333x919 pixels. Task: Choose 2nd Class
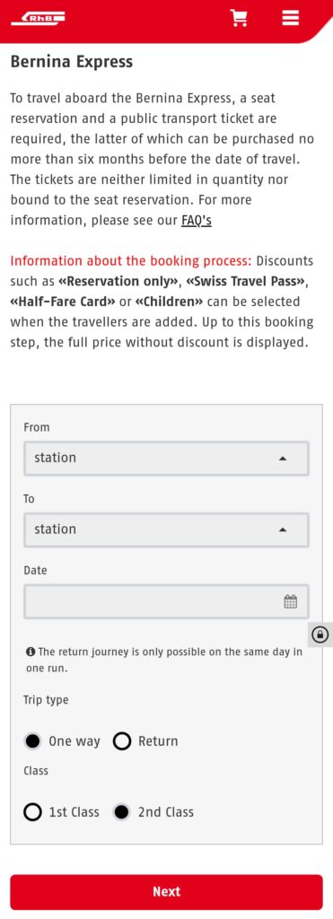153,812
